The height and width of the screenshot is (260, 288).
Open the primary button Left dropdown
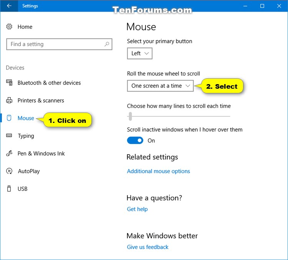pyautogui.click(x=140, y=53)
